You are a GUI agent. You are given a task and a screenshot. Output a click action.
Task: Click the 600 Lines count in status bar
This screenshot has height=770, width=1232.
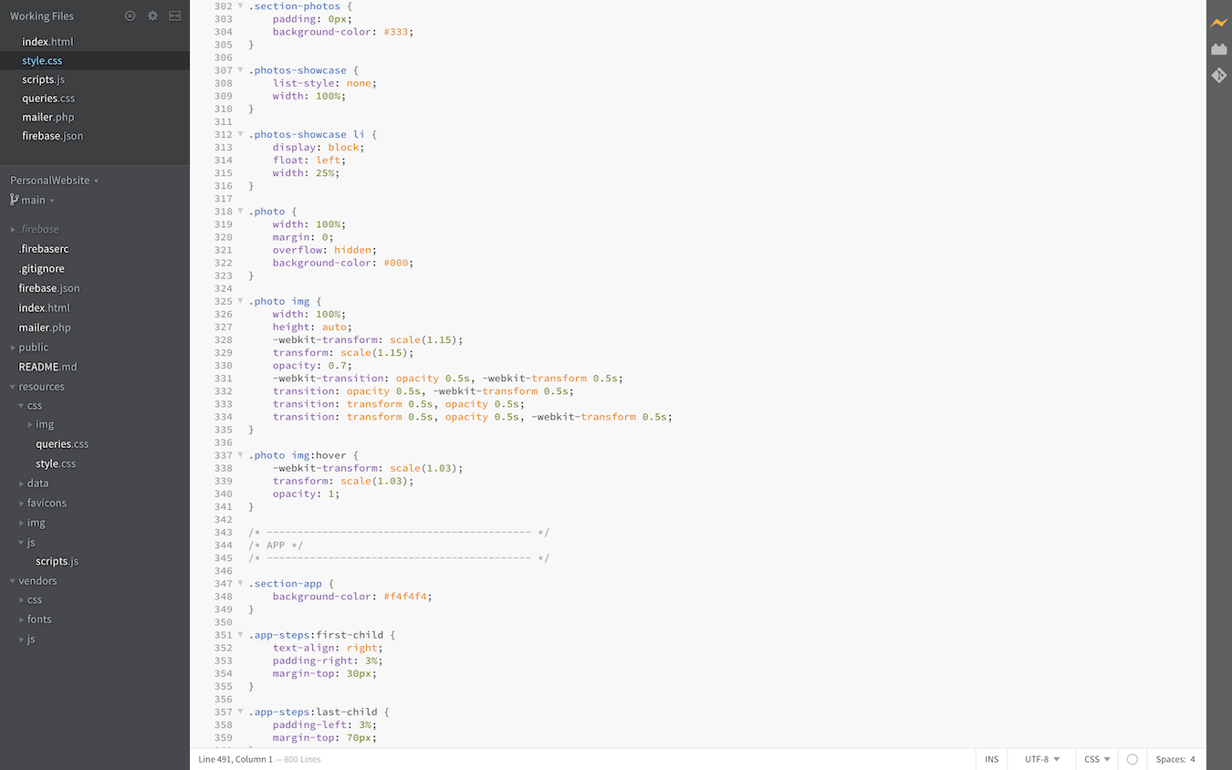[302, 759]
